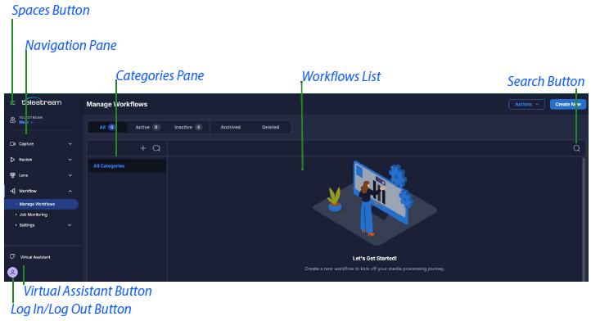Click the Lens label in the navigation

click(24, 175)
